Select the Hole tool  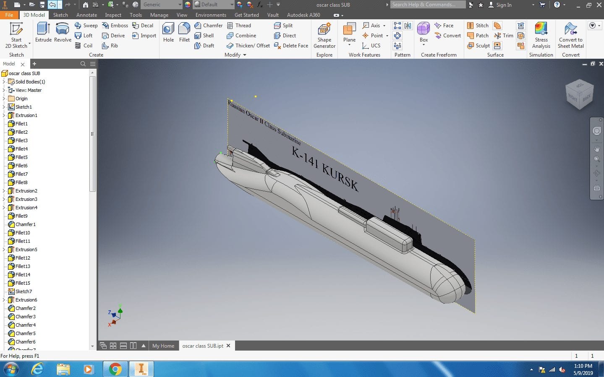coord(168,32)
